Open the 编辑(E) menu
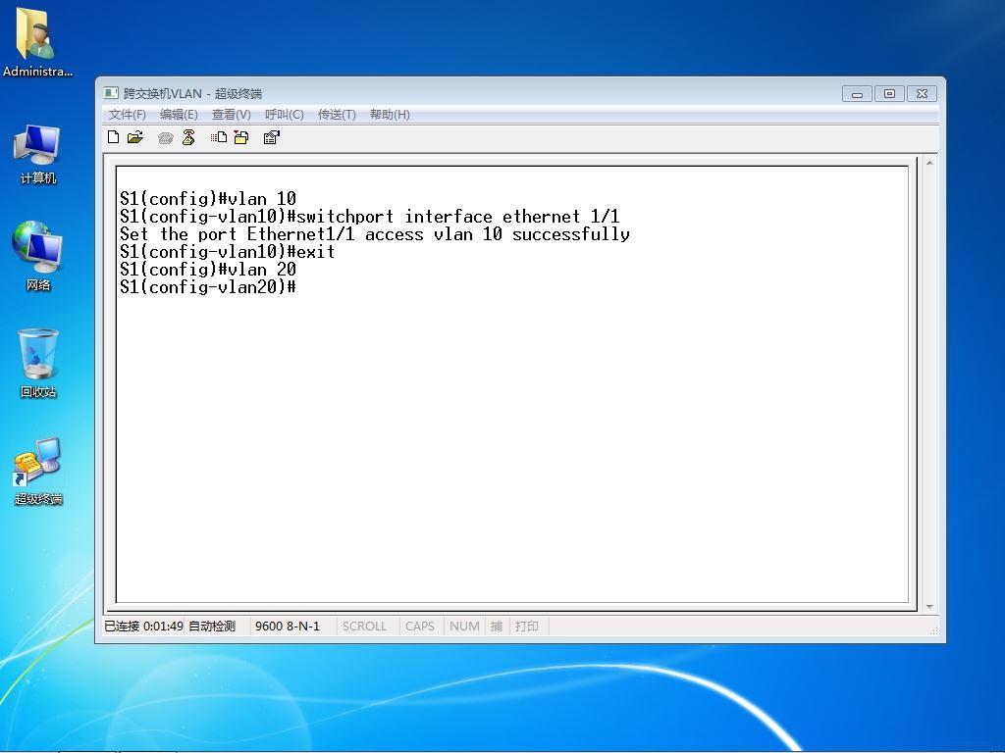The width and height of the screenshot is (1005, 753). 179,115
